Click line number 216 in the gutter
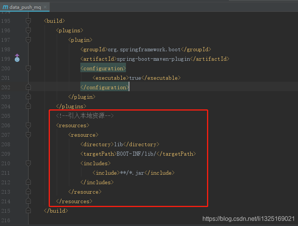This screenshot has width=298, height=226. 6,220
